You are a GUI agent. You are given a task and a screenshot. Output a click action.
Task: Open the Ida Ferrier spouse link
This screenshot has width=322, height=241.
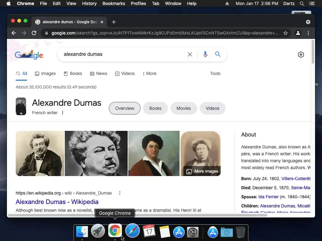point(269,197)
